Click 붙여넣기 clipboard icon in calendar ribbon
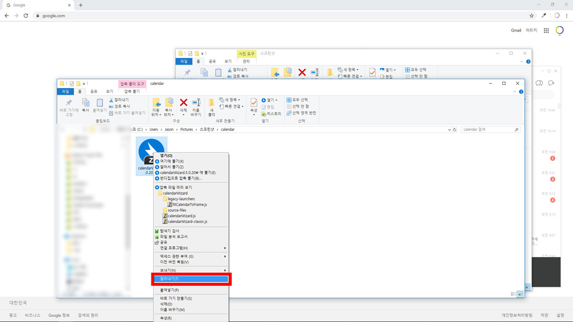Screen dimensions: 573x322 [99, 105]
